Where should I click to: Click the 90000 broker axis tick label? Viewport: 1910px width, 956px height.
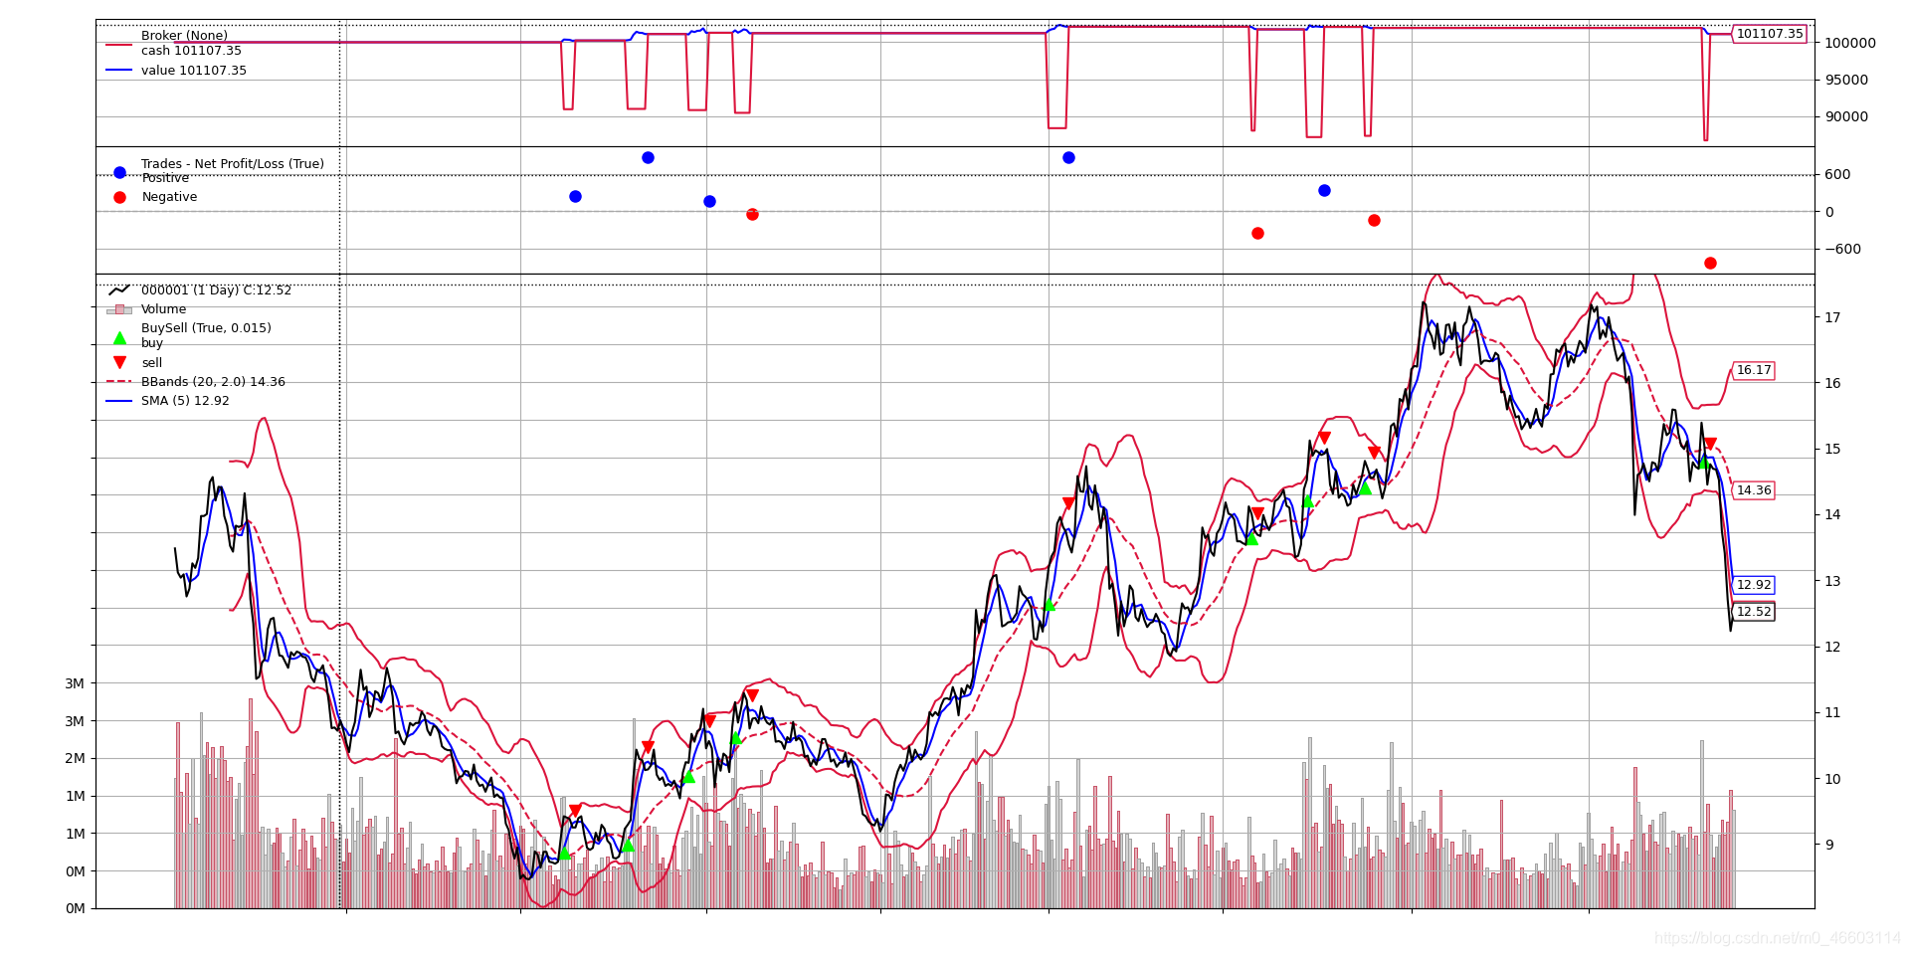tap(1845, 116)
